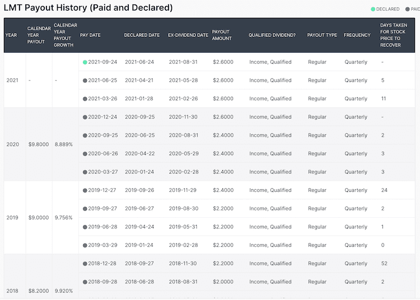Click the paid dot beside 2020-03-27
The width and height of the screenshot is (420, 300).
click(x=85, y=172)
